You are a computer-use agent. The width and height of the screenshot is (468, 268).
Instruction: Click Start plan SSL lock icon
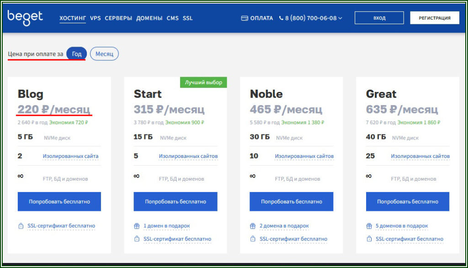point(137,239)
